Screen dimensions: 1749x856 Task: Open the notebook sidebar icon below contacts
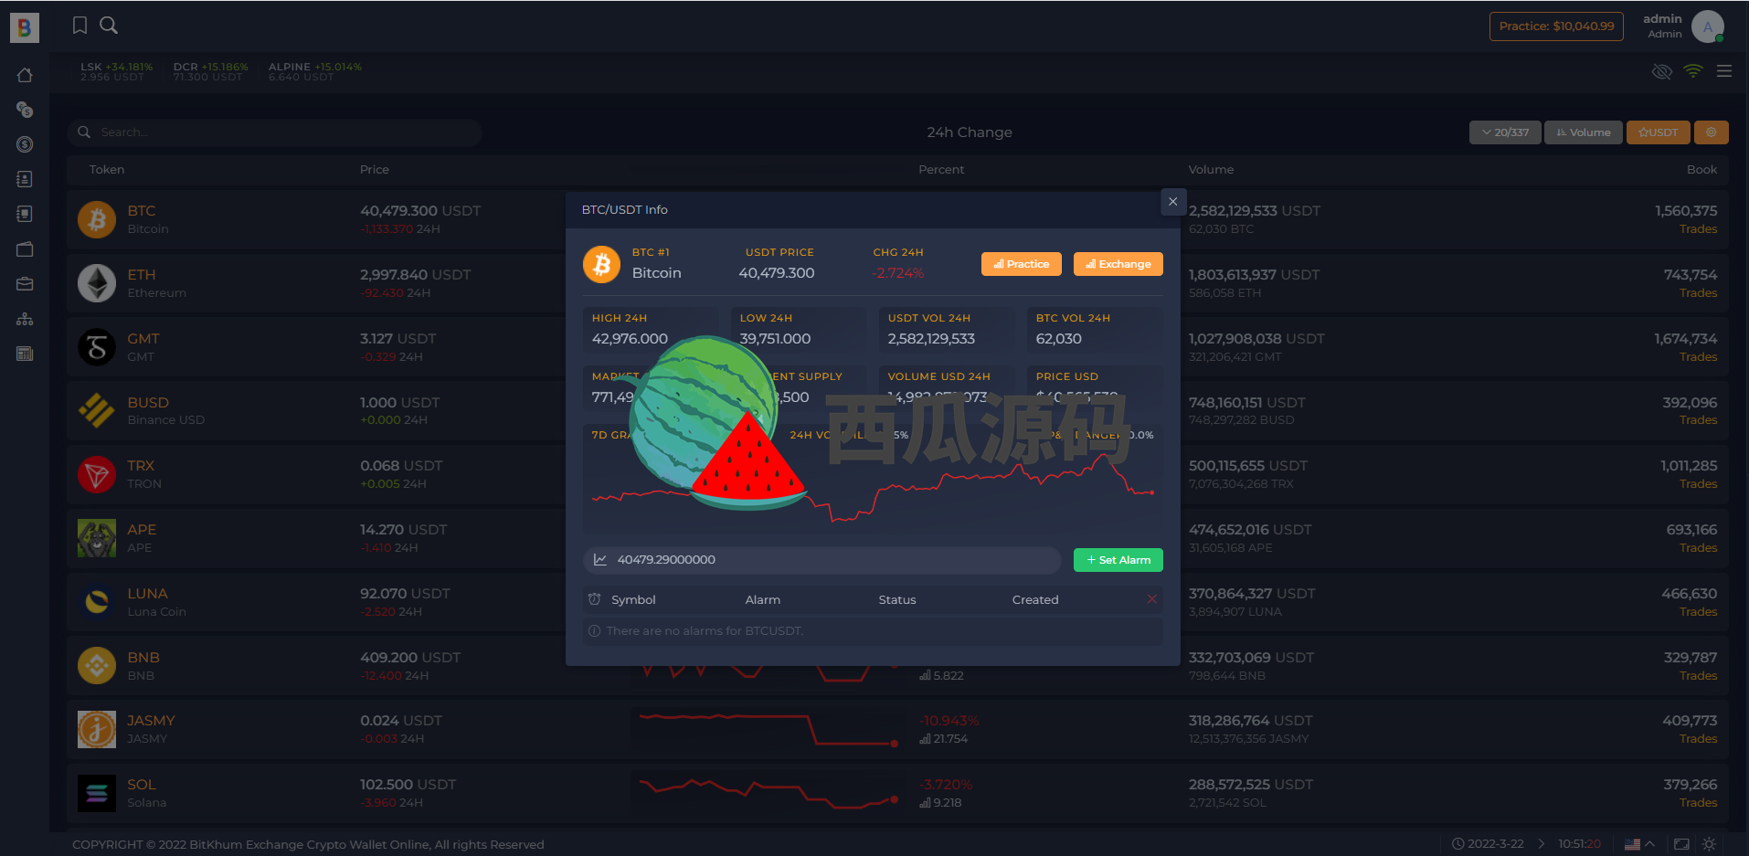click(x=25, y=214)
